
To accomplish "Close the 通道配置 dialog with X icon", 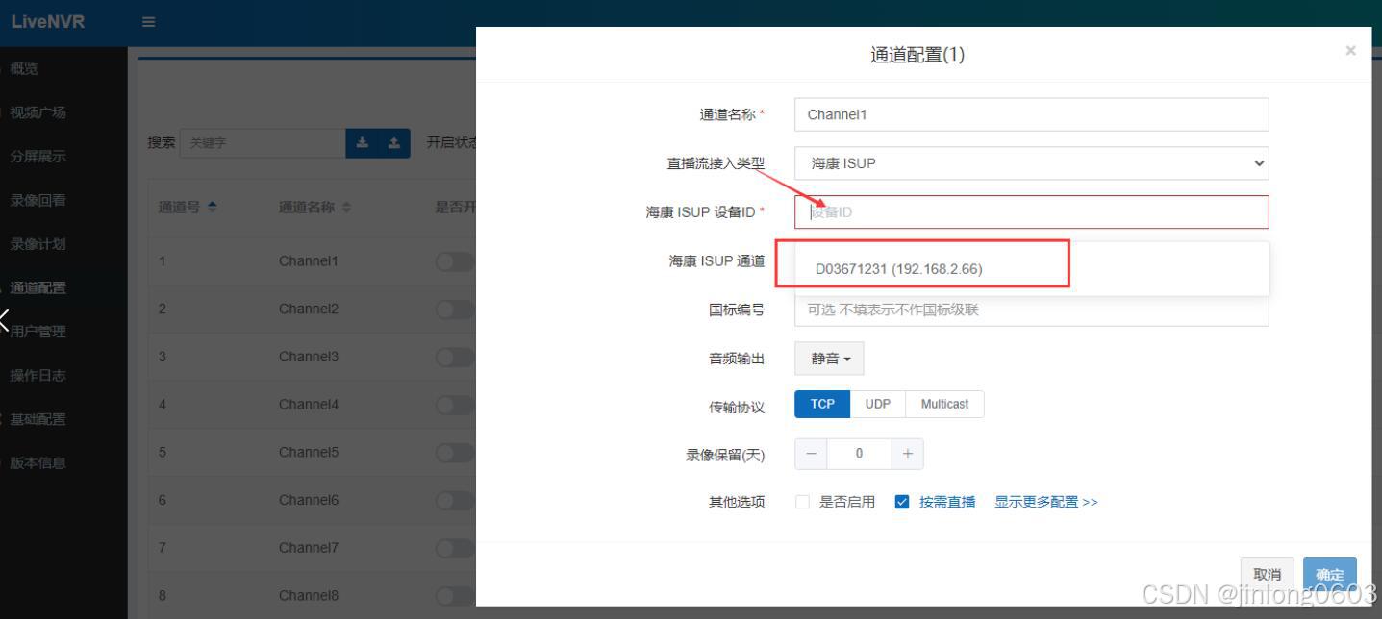I will (1350, 50).
